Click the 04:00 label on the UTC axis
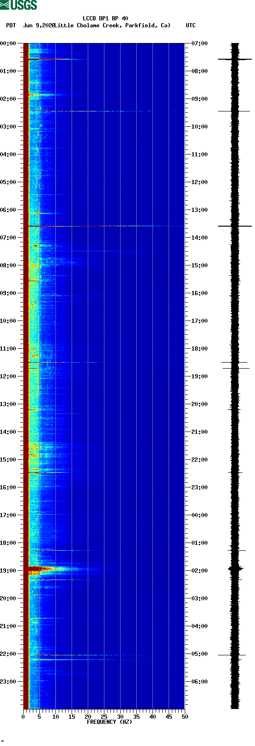Viewport: 255px width, 746px height. [200, 626]
